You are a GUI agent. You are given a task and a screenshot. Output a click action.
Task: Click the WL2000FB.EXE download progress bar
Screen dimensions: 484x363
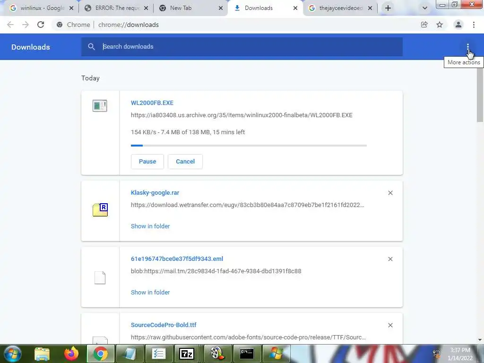pos(249,146)
